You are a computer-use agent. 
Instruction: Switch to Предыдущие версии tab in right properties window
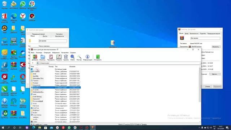point(213,34)
